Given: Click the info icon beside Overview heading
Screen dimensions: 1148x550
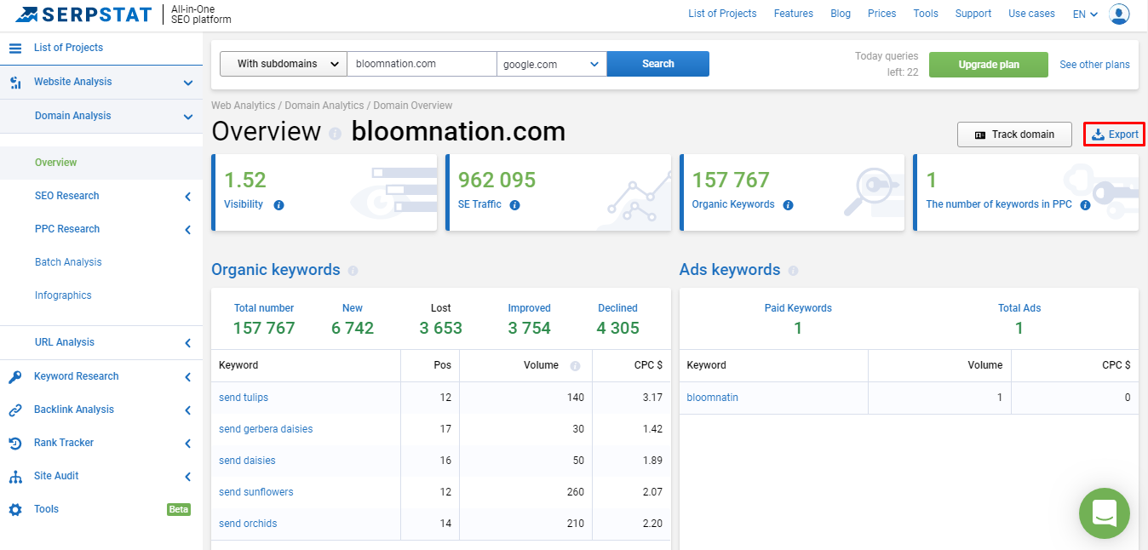Looking at the screenshot, I should 336,134.
